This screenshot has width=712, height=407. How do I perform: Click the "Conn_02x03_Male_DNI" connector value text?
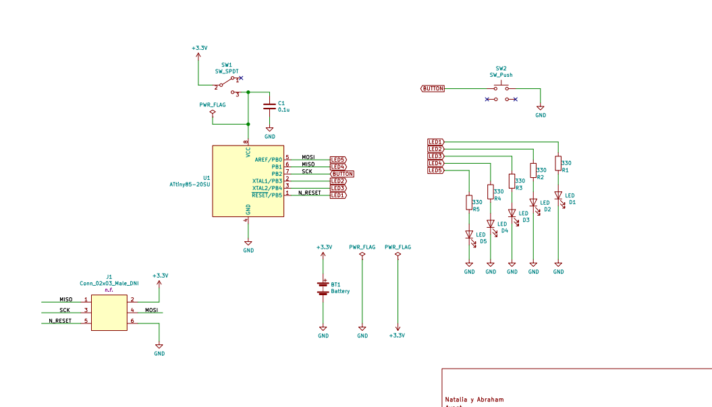(x=109, y=283)
